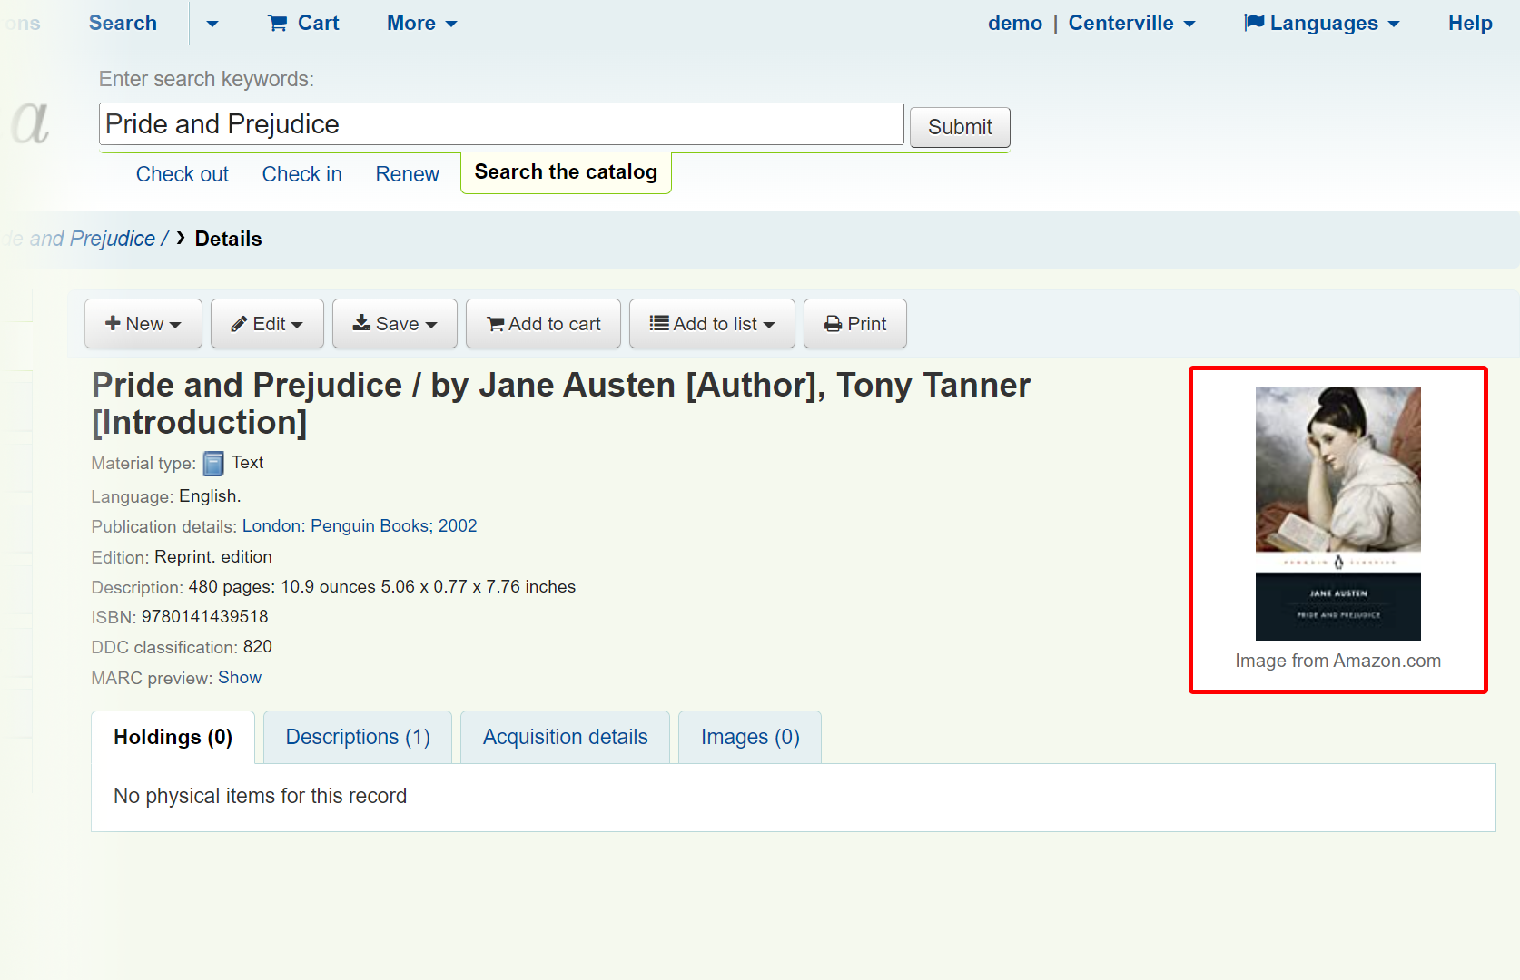Open the Images (0) tab
Image resolution: width=1520 pixels, height=980 pixels.
click(750, 737)
